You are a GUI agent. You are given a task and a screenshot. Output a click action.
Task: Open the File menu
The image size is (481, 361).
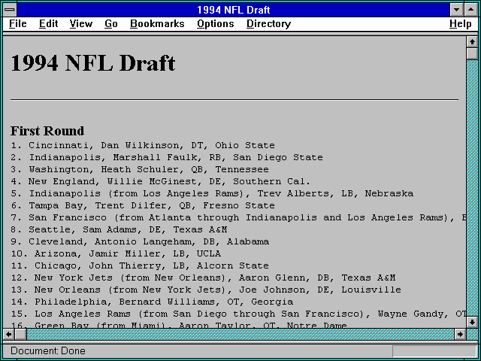(x=18, y=24)
